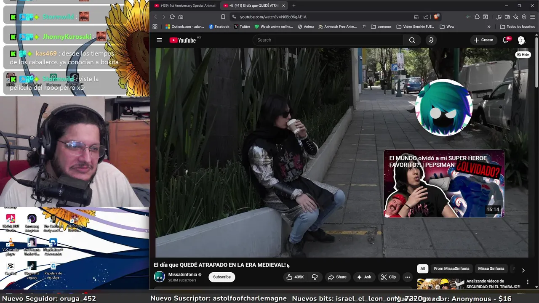Screen dimensions: 539x303
Task: Show hidden bookmarks with the chevron overflow
Action: click(x=489, y=27)
